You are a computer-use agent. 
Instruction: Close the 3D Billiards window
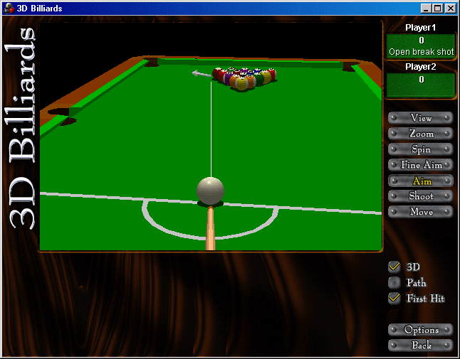[450, 9]
